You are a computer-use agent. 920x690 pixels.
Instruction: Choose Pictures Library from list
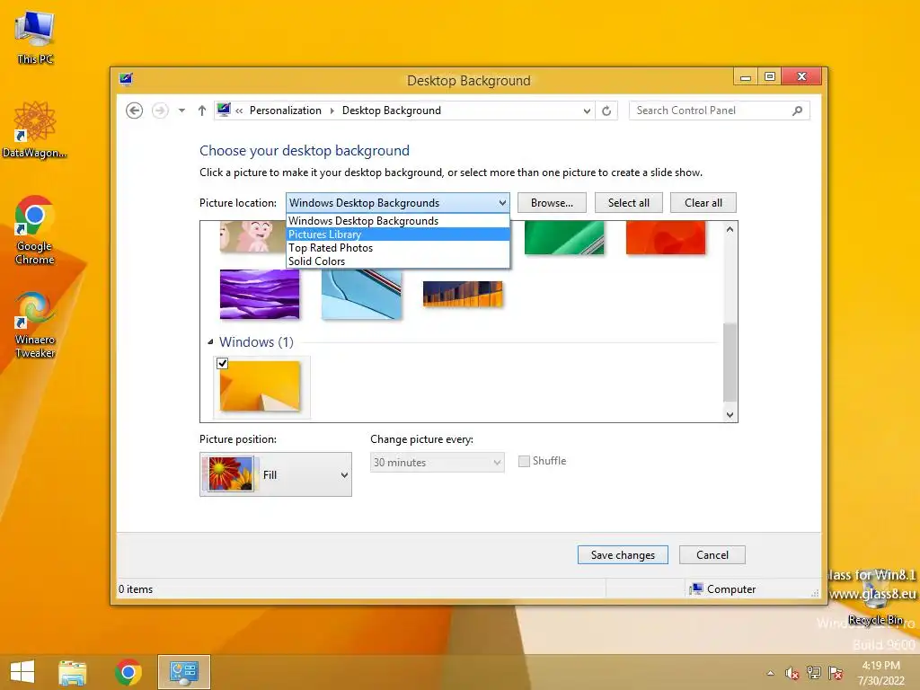[x=398, y=234]
